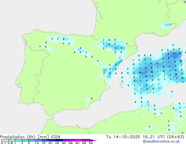Select the 0.5–1 mm legend color swatch
The image size is (186, 144).
(x=12, y=140)
